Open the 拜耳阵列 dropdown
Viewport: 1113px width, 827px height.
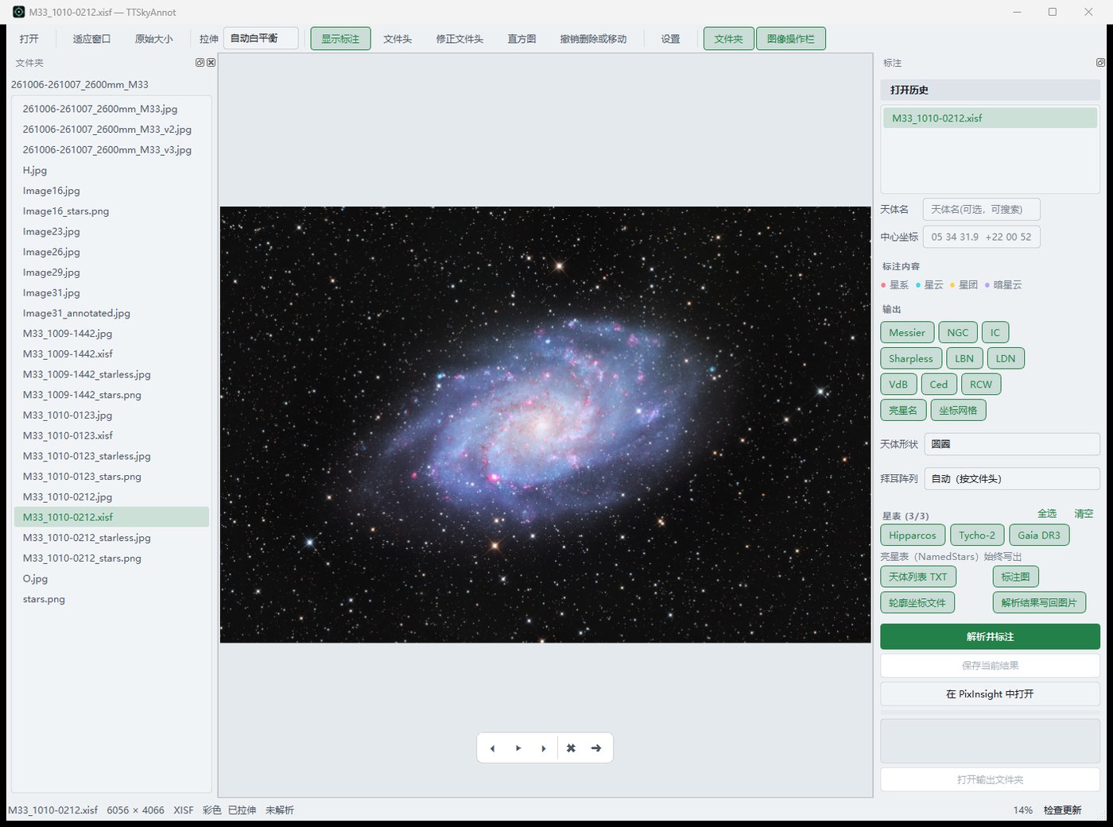[1012, 479]
